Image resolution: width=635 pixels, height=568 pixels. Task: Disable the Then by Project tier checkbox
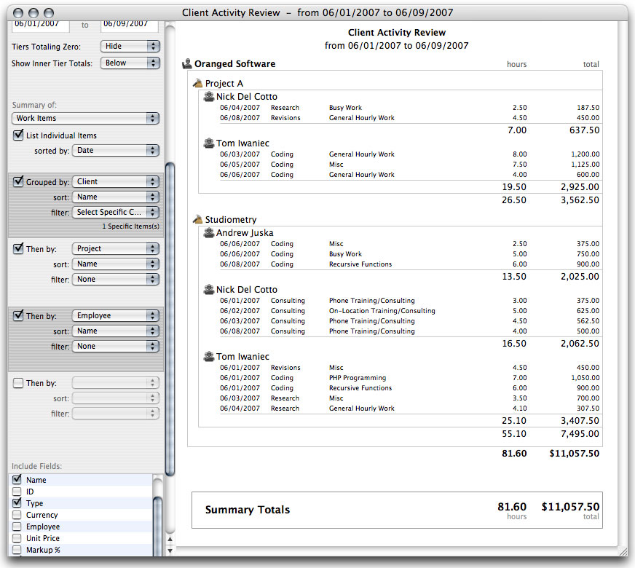pyautogui.click(x=18, y=248)
